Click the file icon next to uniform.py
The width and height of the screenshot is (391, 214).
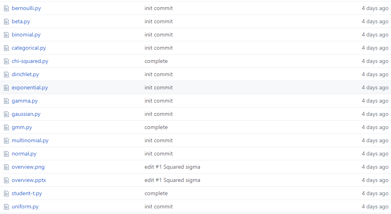click(6, 207)
